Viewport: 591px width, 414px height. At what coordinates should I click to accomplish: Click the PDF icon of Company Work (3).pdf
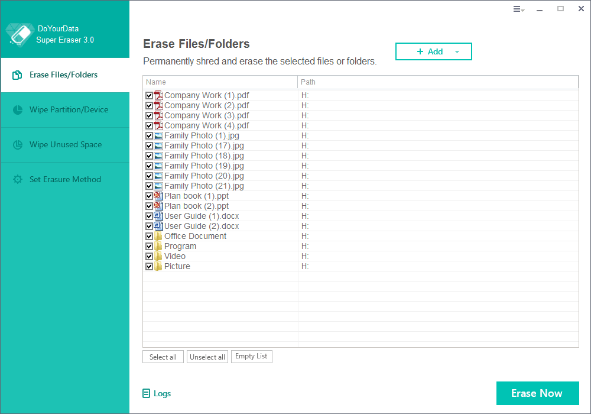point(158,115)
